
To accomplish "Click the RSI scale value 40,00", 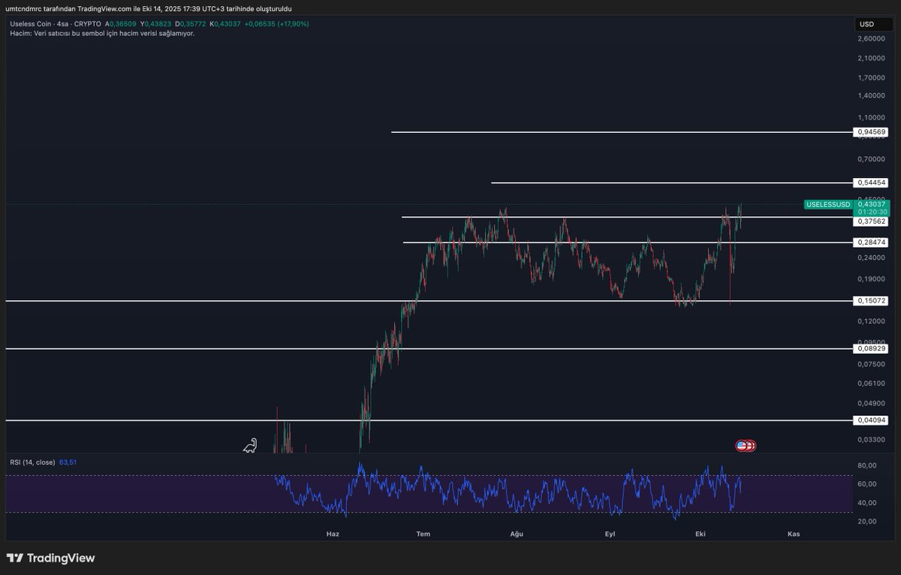I will (x=867, y=503).
